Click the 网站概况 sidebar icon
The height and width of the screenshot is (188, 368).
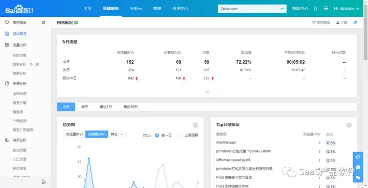pos(7,34)
